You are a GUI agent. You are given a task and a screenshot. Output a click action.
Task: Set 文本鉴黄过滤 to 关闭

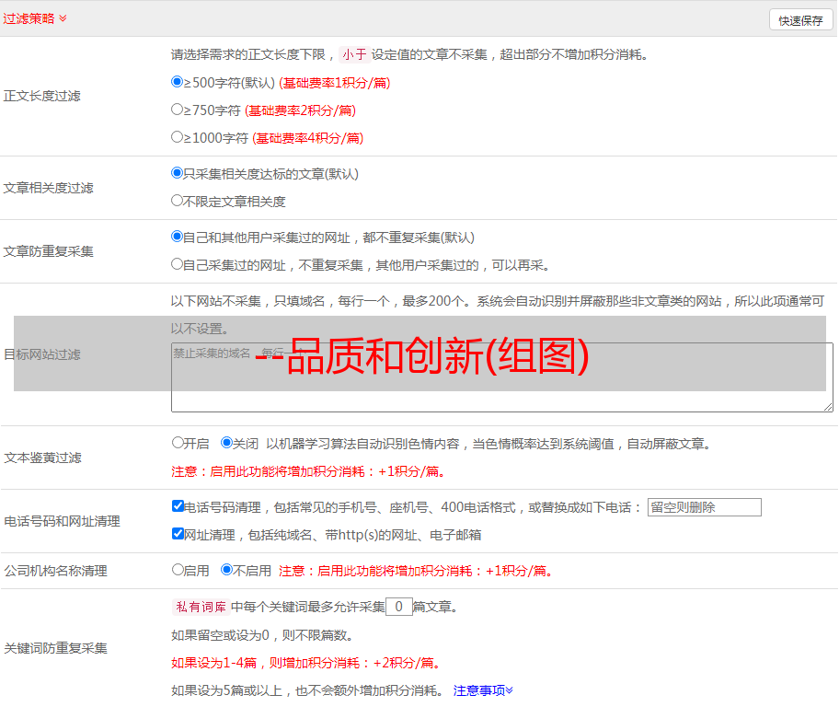click(x=226, y=443)
